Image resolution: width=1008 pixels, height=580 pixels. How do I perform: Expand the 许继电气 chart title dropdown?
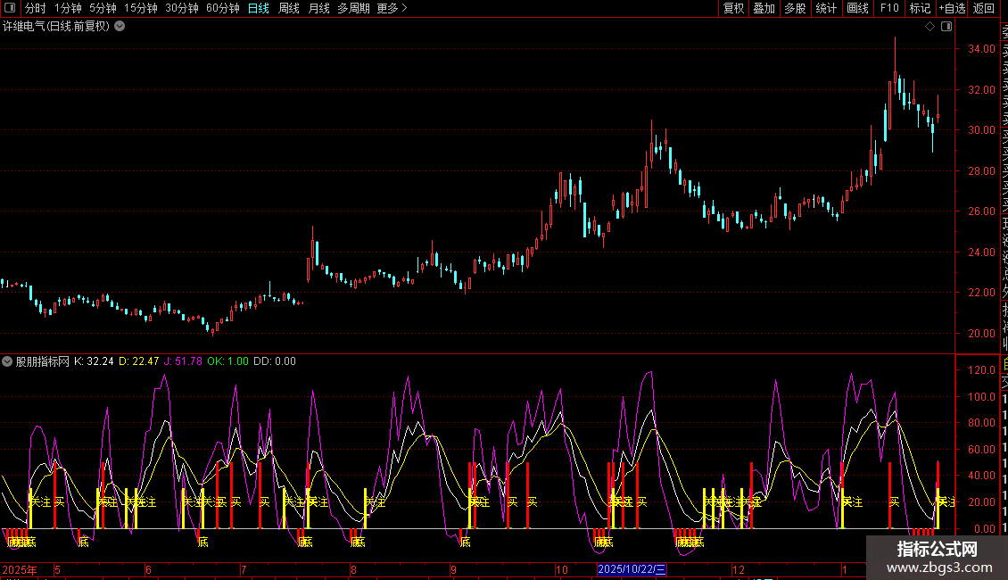(120, 26)
